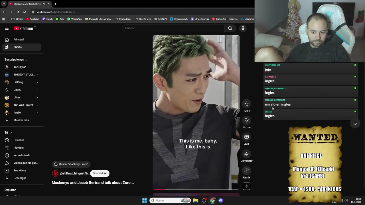Open Historial in the sidebar
Screen dimensions: 365x205
(22, 140)
